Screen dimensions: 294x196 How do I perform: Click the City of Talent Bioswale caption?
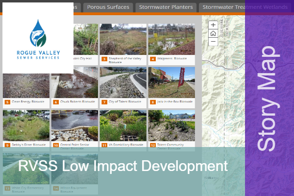(x=125, y=101)
